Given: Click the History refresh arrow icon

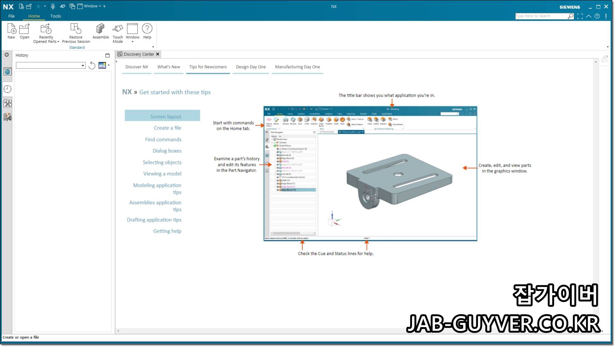Looking at the screenshot, I should tap(92, 65).
